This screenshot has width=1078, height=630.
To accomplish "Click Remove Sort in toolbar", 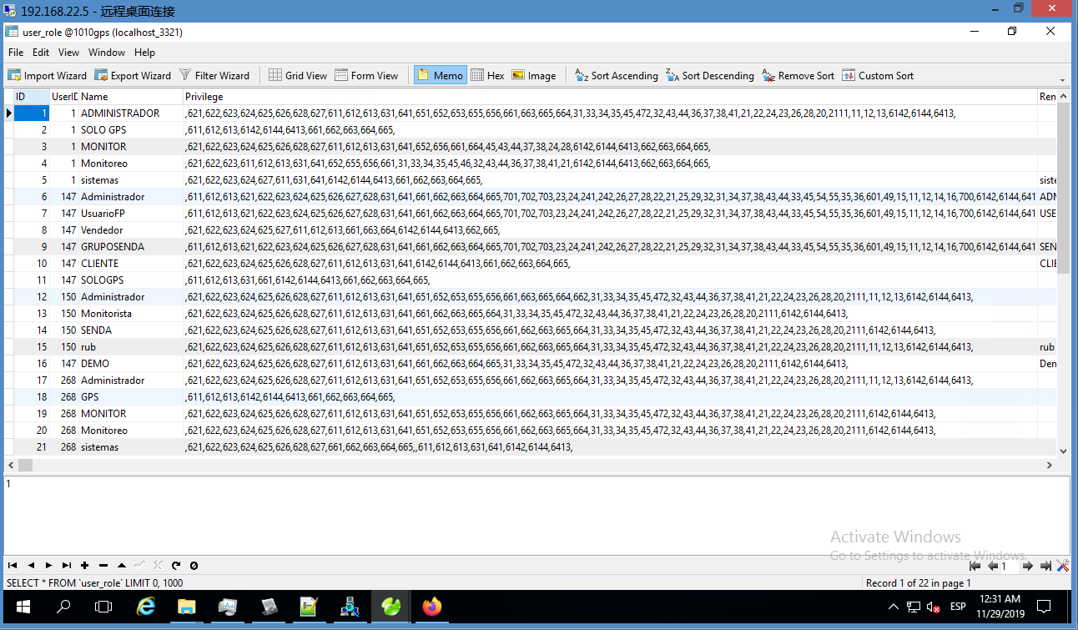I will click(x=798, y=75).
